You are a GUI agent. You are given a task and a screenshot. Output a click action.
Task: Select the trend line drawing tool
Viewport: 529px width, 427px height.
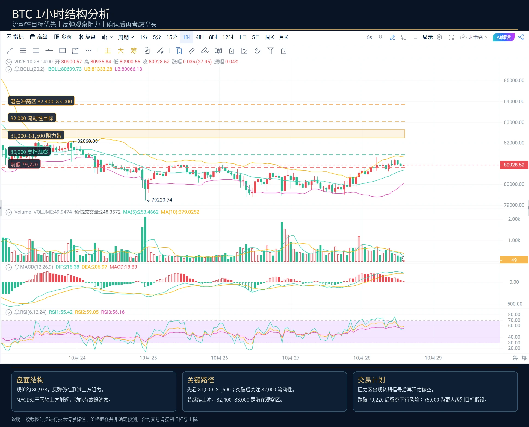coord(10,51)
